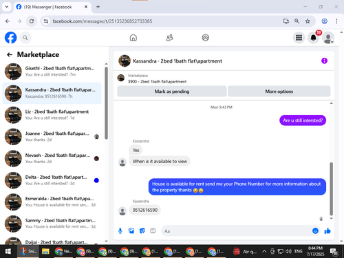Click the 'Are u still intersted?' bubble
This screenshot has height=258, width=344.
tap(303, 120)
